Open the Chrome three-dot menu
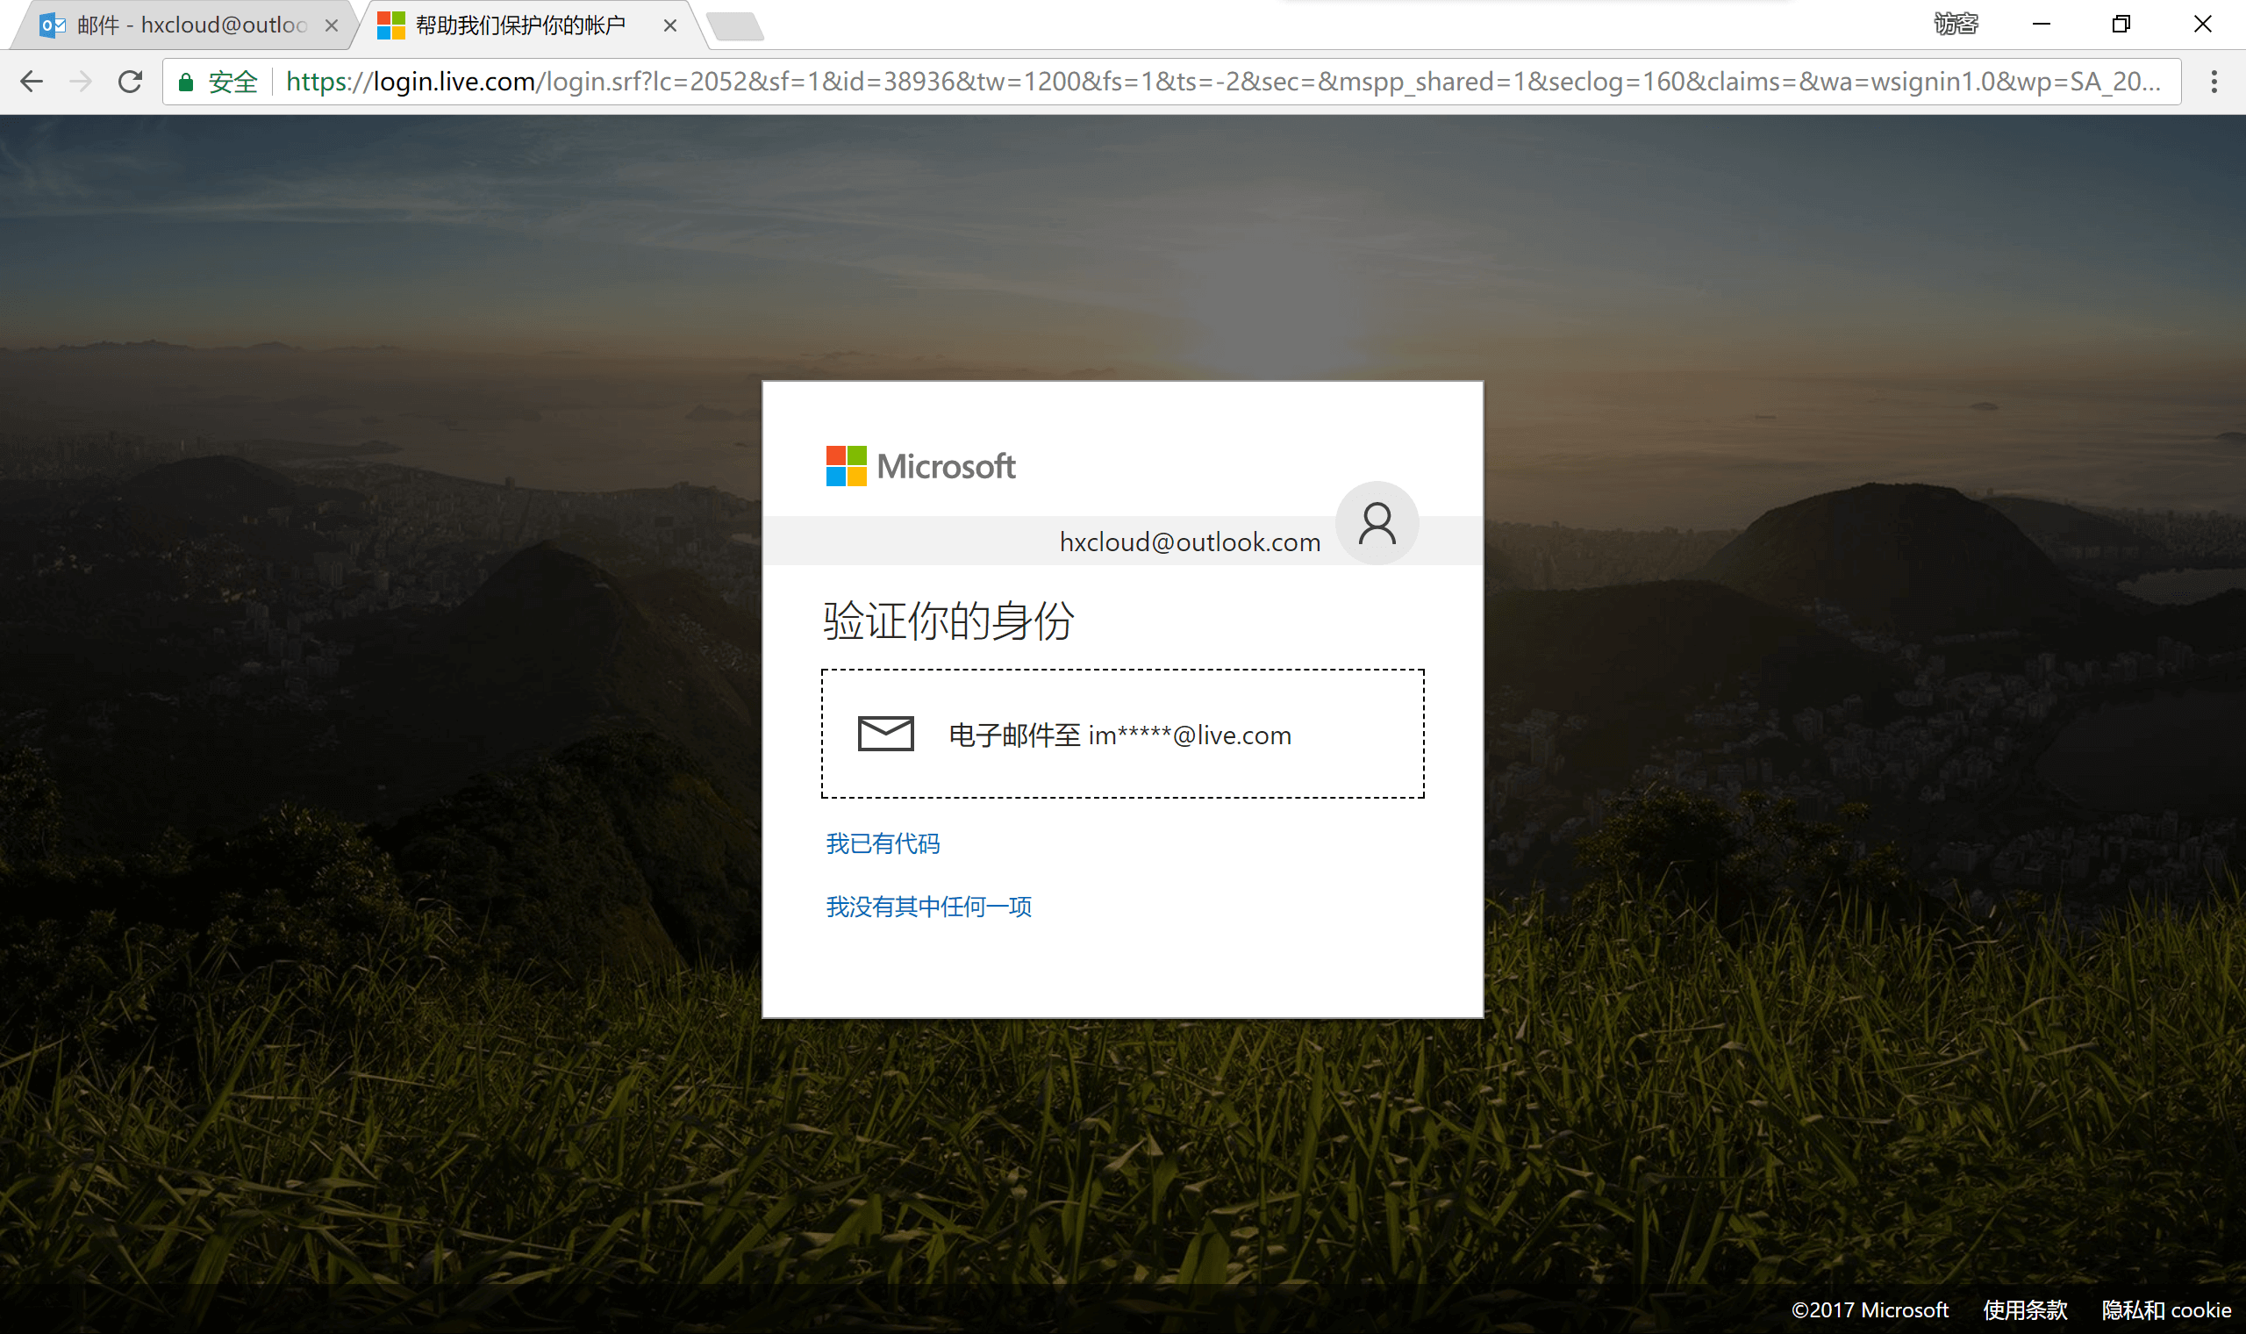 [2214, 82]
